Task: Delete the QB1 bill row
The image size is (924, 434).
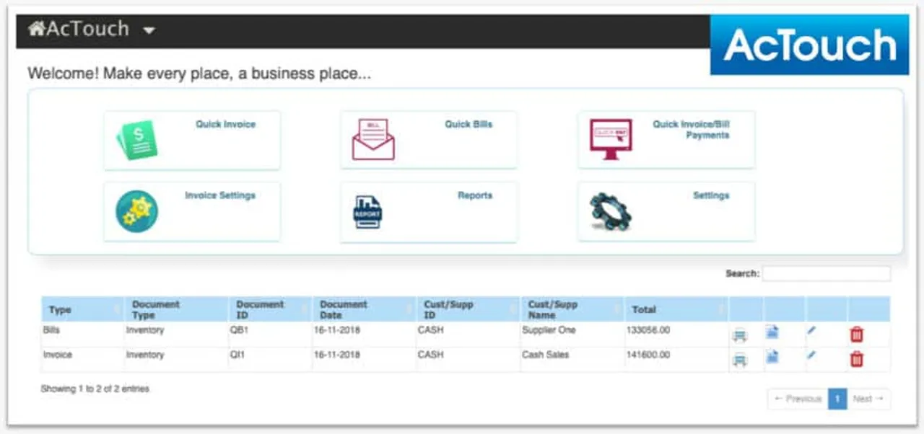Action: pos(856,335)
